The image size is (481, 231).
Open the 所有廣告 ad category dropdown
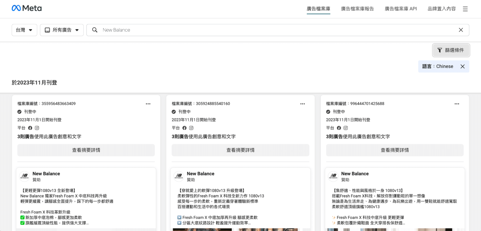pyautogui.click(x=62, y=30)
